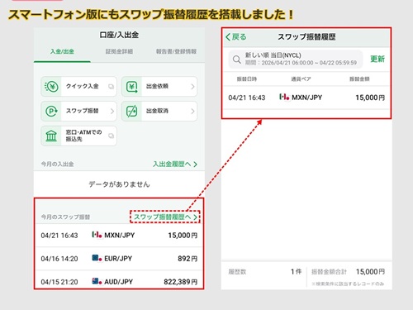Select the 04/16 14:20 EUR/JPY row
Image resolution: width=413 pixels, height=310 pixels.
point(119,259)
